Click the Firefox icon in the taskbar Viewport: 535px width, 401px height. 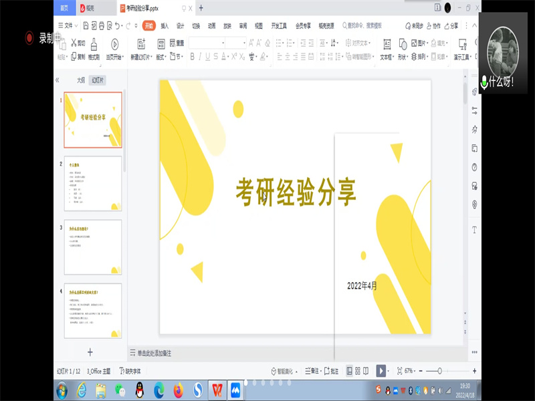[178, 390]
